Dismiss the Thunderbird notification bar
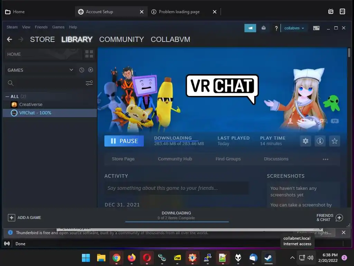354x266 pixels. [343, 232]
